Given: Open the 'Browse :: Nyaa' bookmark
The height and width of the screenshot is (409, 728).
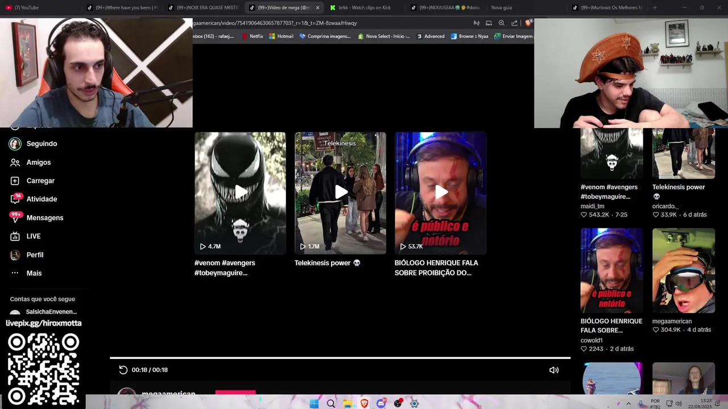Looking at the screenshot, I should click(x=469, y=36).
